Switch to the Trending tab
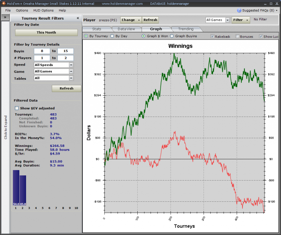 185,29
